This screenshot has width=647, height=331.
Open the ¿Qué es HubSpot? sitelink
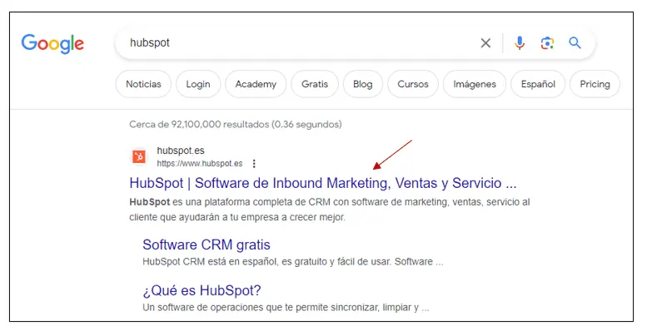tap(202, 290)
